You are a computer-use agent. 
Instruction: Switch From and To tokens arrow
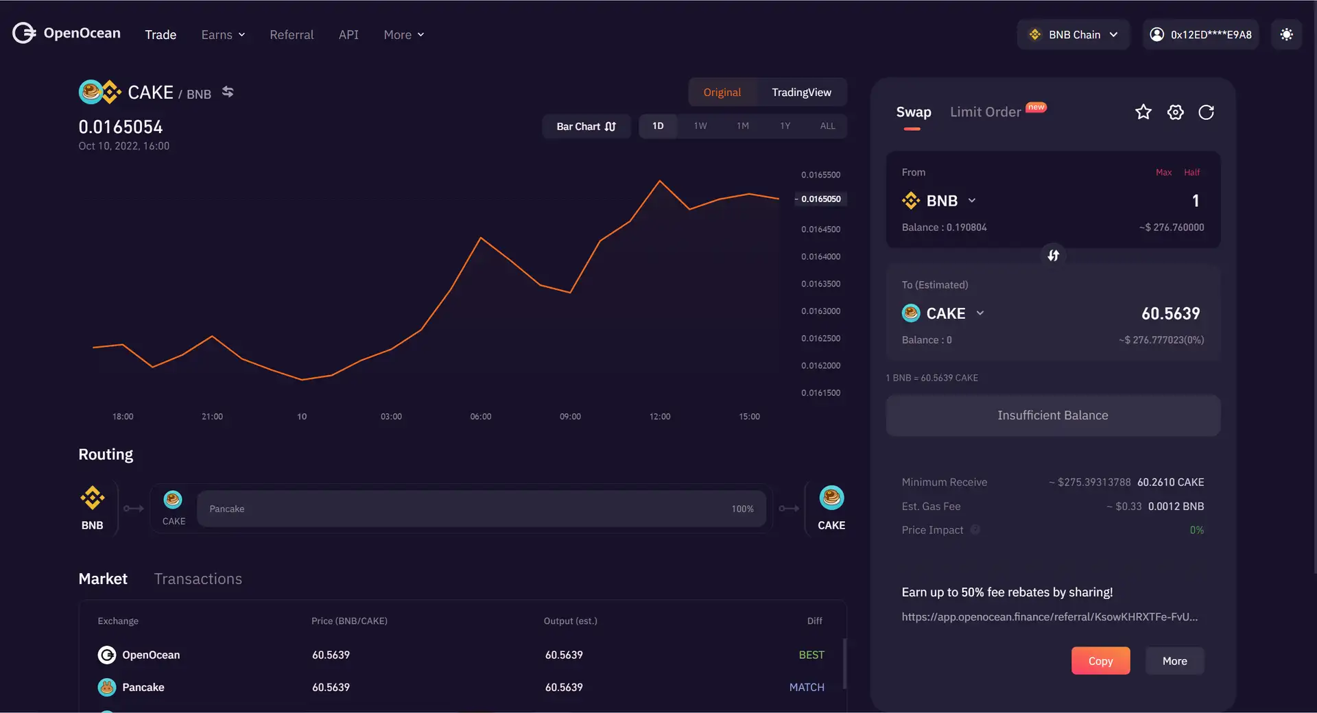pos(1053,256)
